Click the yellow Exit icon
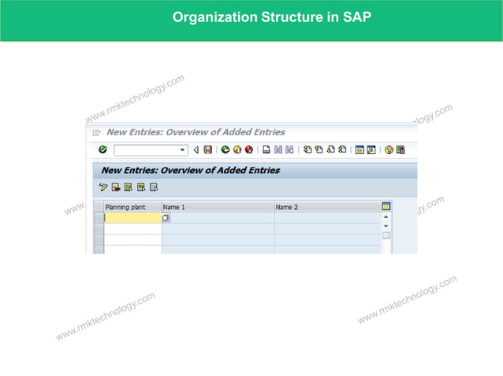Image resolution: width=503 pixels, height=376 pixels. [237, 149]
